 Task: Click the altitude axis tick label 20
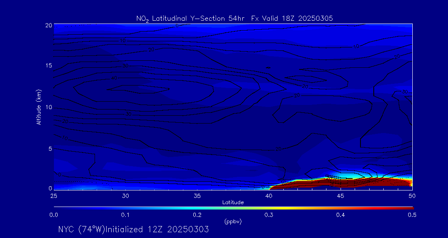click(49, 25)
